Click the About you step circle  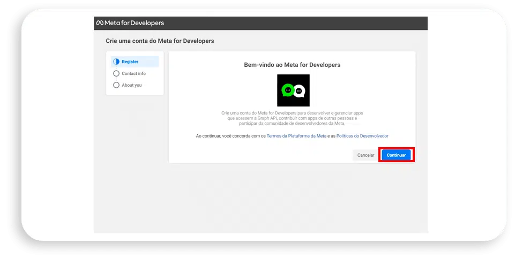116,85
